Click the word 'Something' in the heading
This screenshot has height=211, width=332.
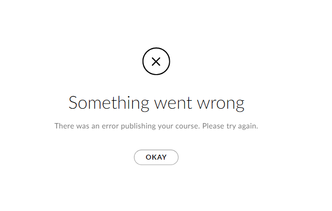[109, 103]
